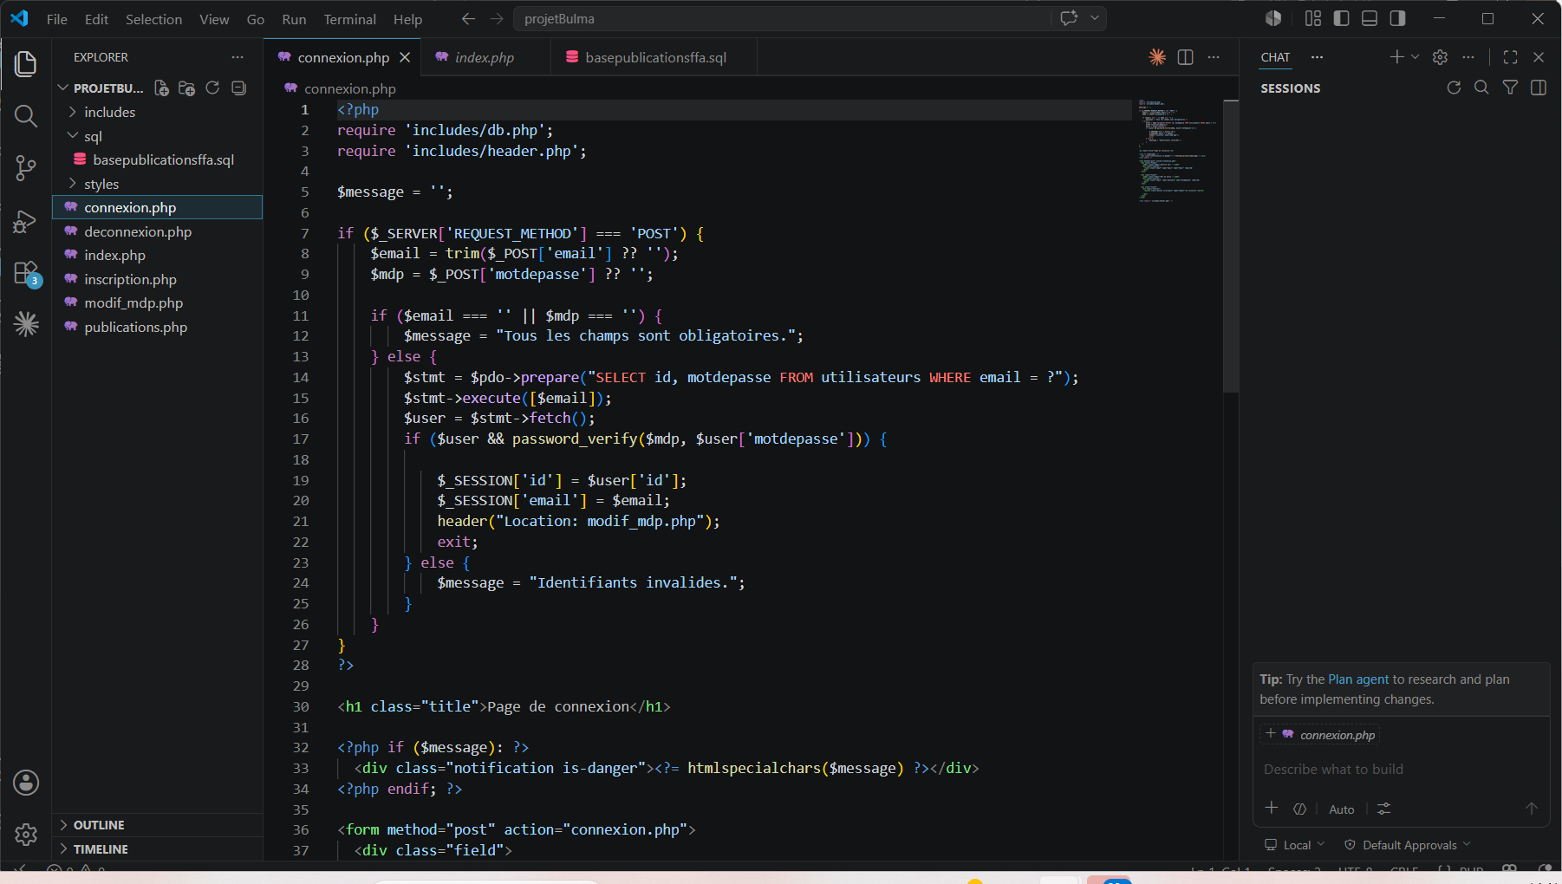The image size is (1562, 884).
Task: Click the New File icon in Explorer
Action: coord(161,88)
